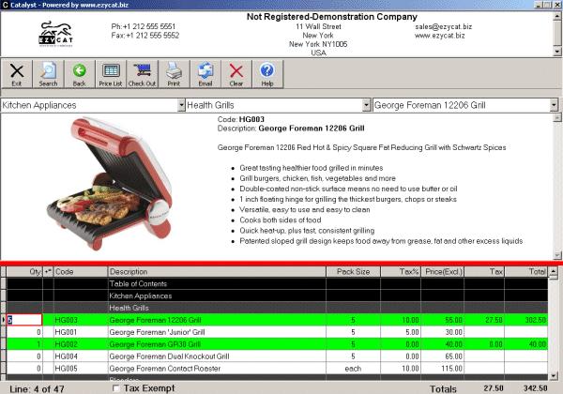
Task: Print the catalog page
Action: point(174,74)
